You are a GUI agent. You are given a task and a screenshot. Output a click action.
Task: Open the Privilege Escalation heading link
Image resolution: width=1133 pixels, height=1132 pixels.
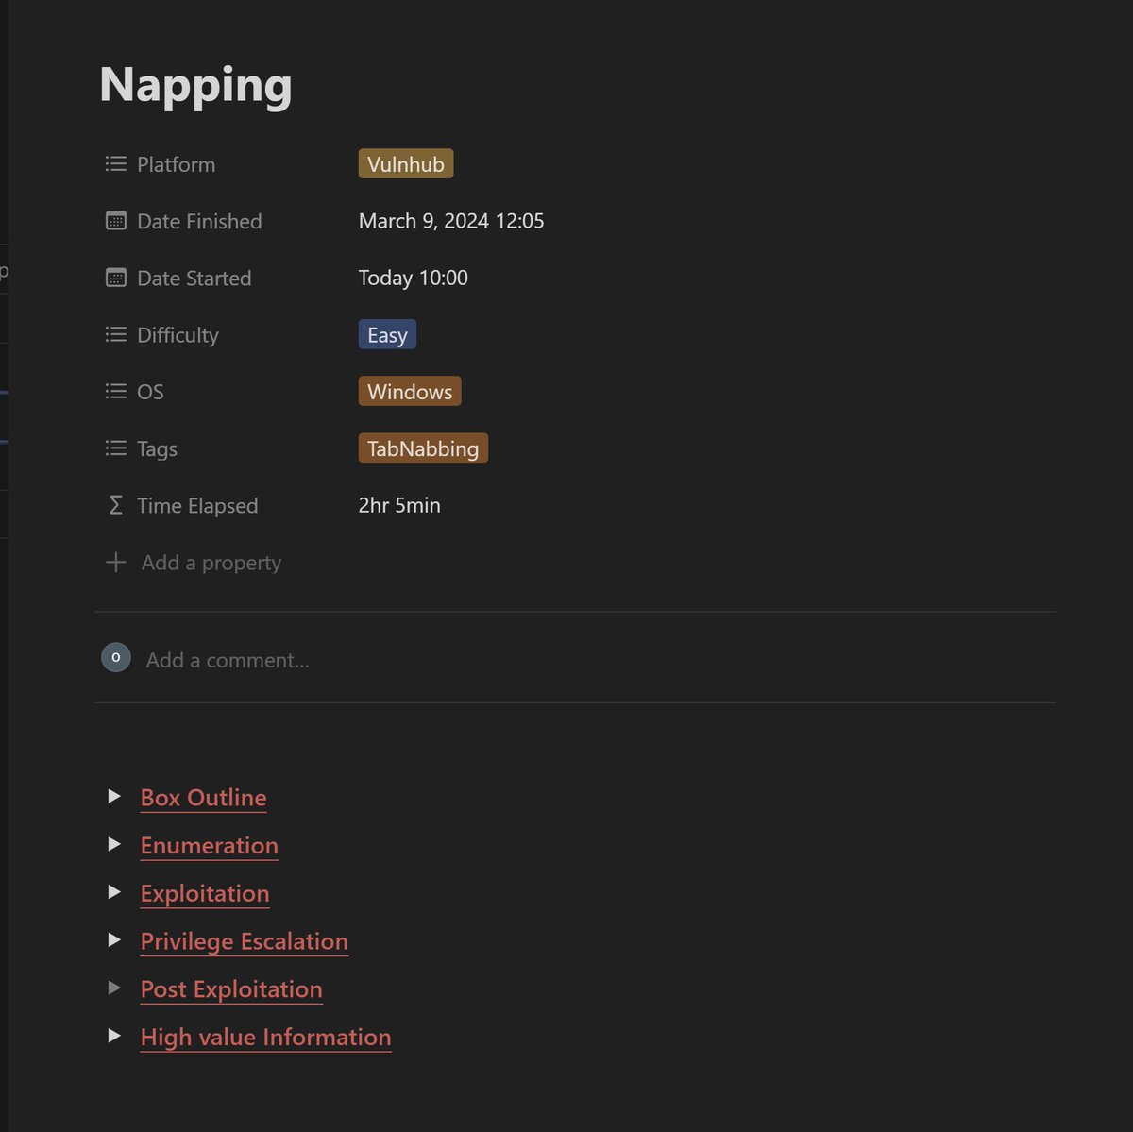pyautogui.click(x=244, y=941)
